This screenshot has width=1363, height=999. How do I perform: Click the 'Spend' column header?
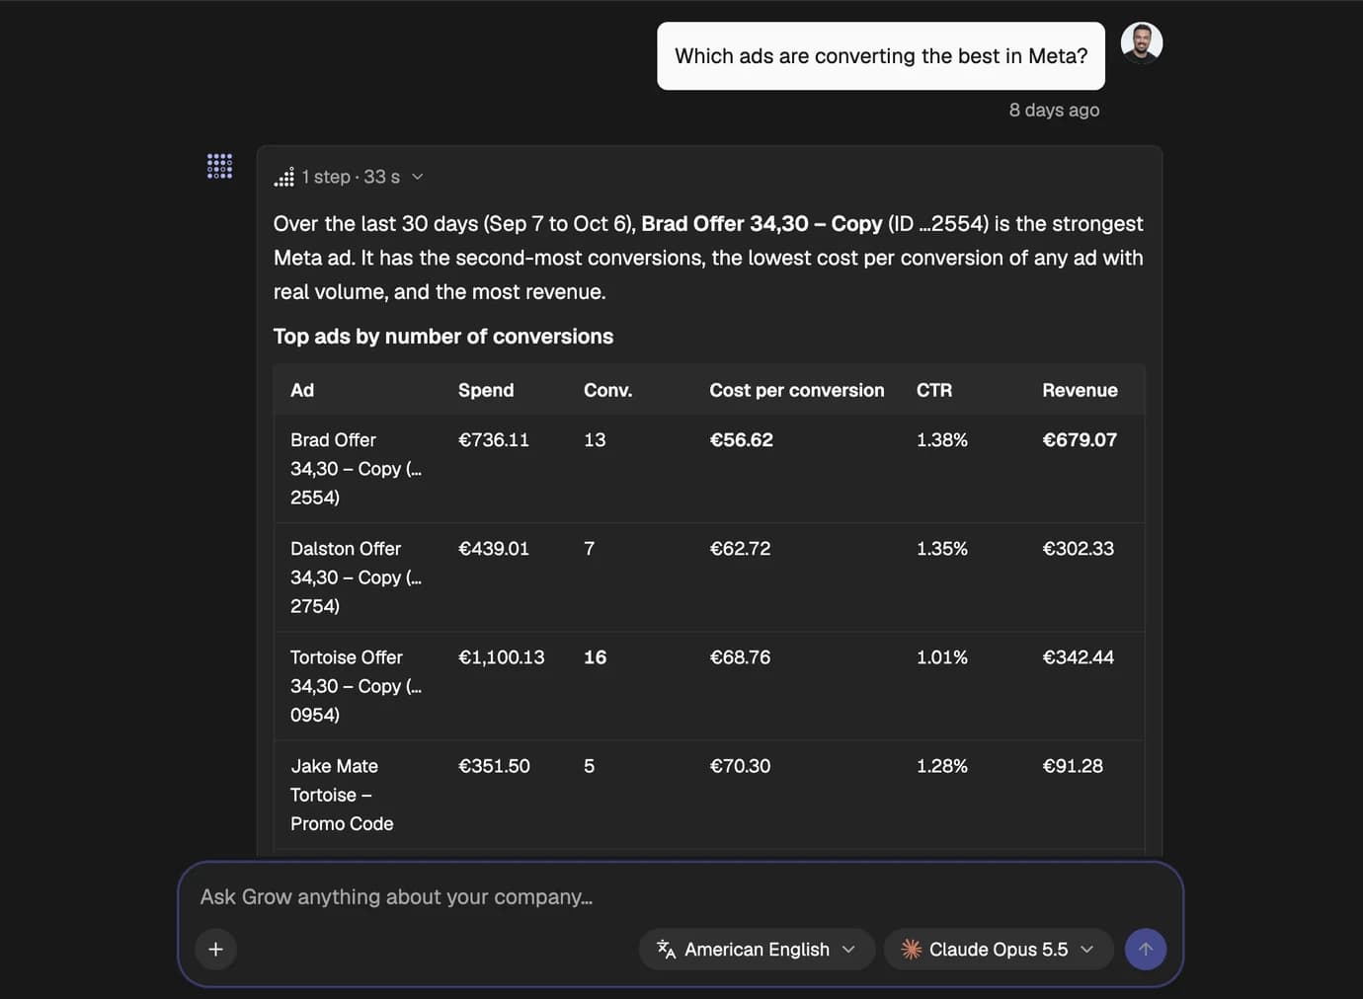(x=486, y=390)
